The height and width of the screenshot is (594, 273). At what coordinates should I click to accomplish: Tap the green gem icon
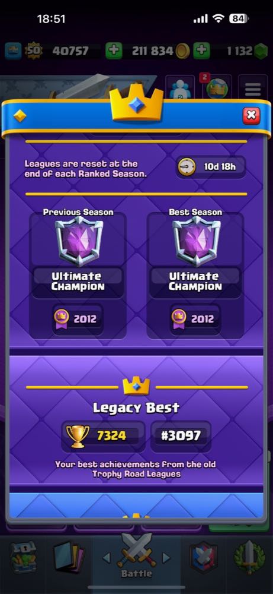point(260,51)
